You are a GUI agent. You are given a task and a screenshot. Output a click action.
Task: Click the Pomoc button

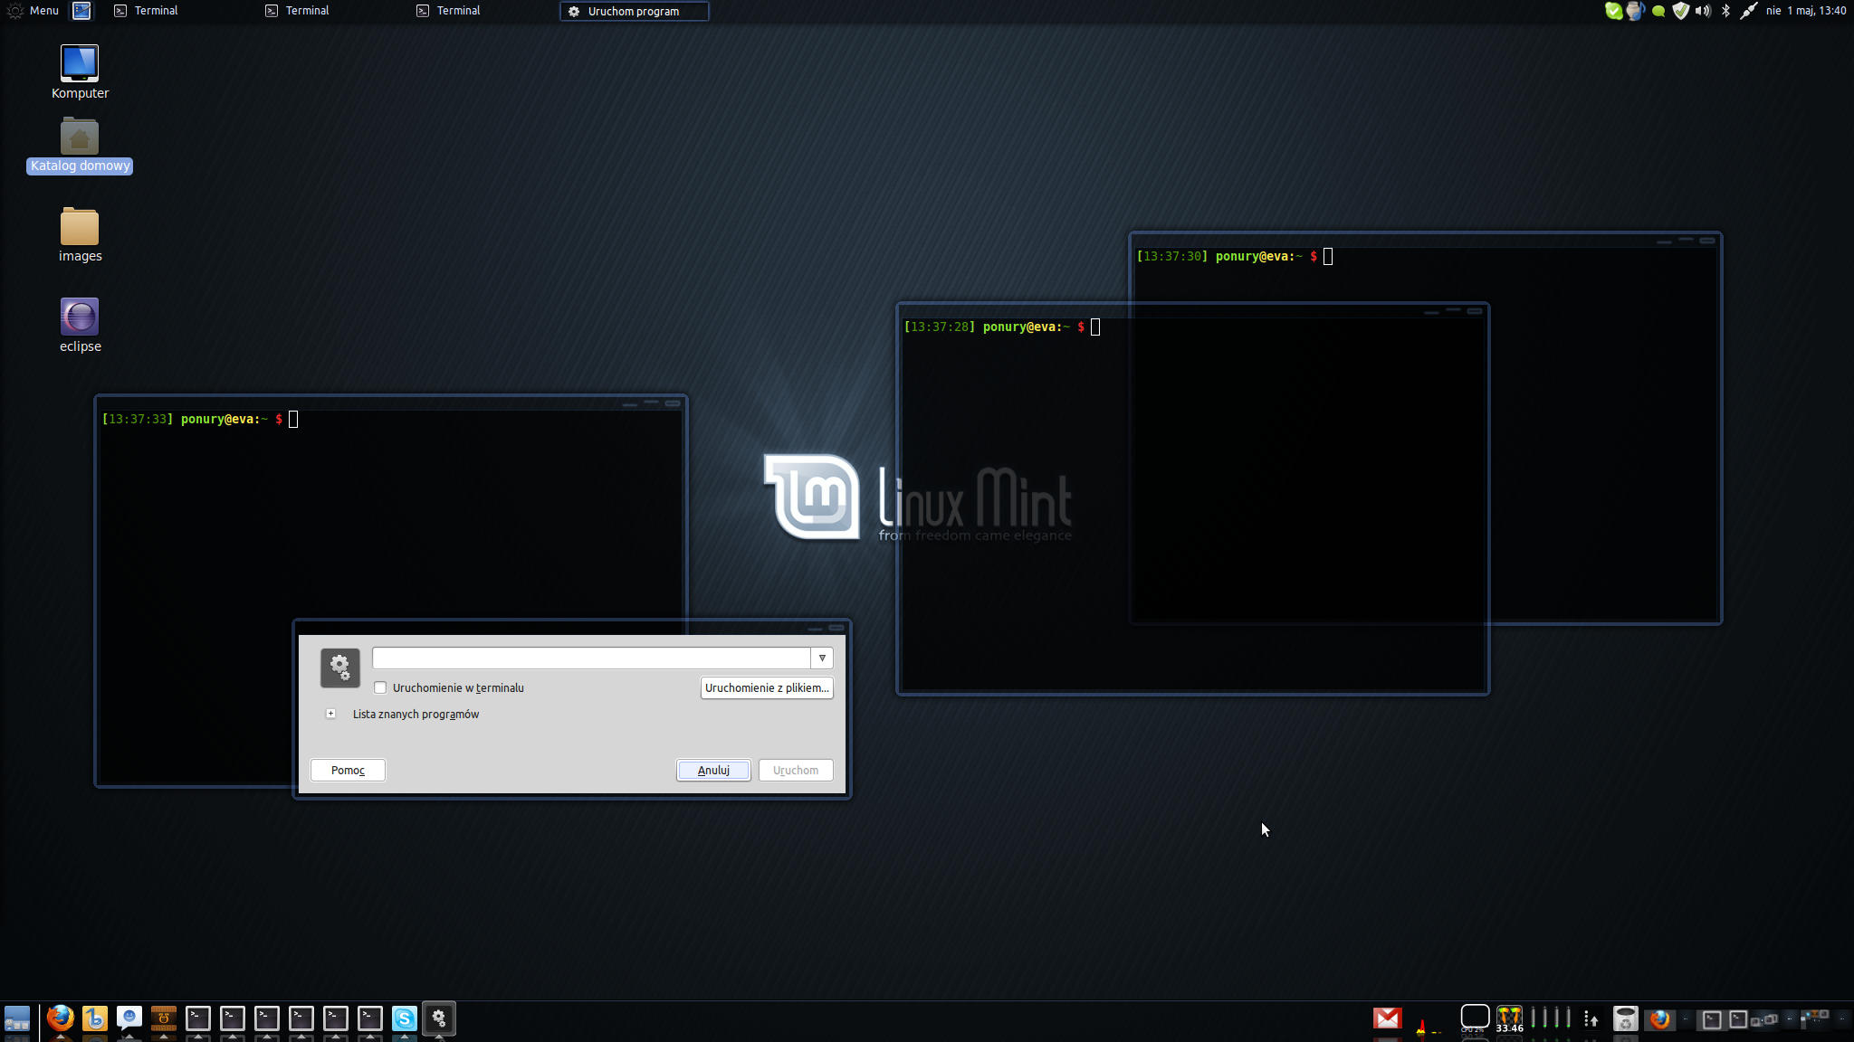pyautogui.click(x=348, y=770)
